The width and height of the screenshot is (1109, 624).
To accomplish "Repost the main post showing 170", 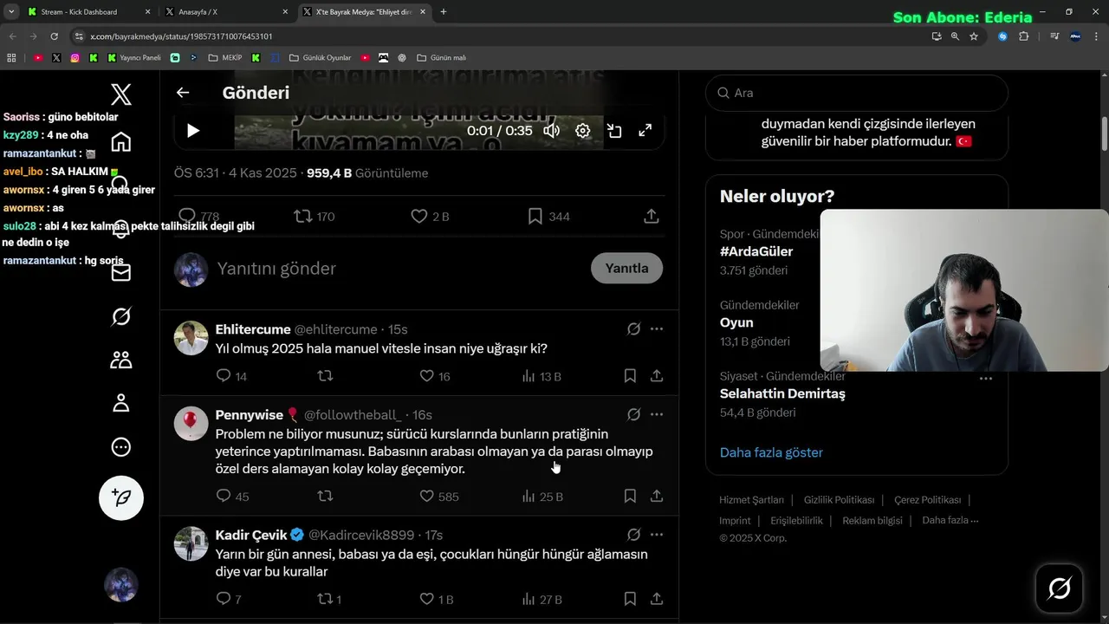I will [314, 216].
